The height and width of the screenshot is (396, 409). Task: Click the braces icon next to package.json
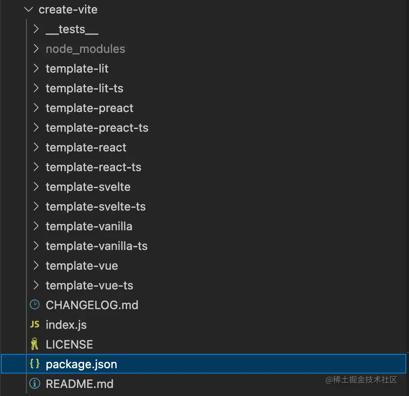point(34,364)
